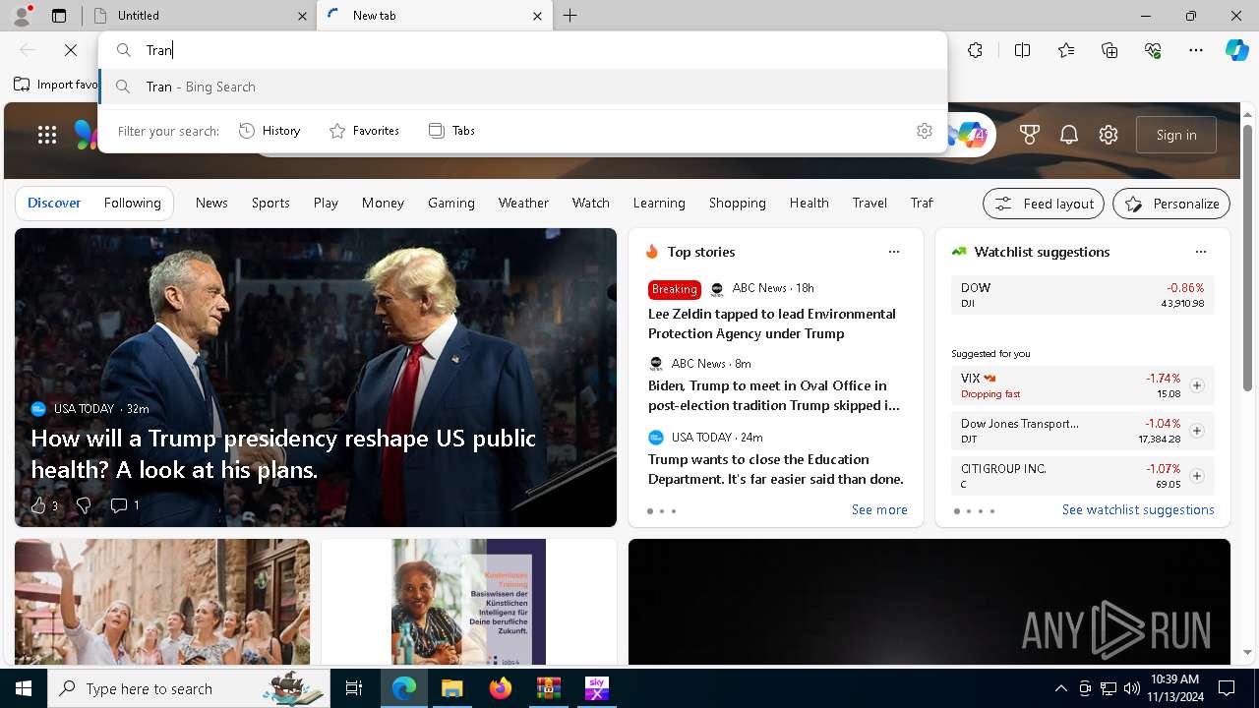Dislike the Trump public health article
Image resolution: width=1259 pixels, height=708 pixels.
84,505
